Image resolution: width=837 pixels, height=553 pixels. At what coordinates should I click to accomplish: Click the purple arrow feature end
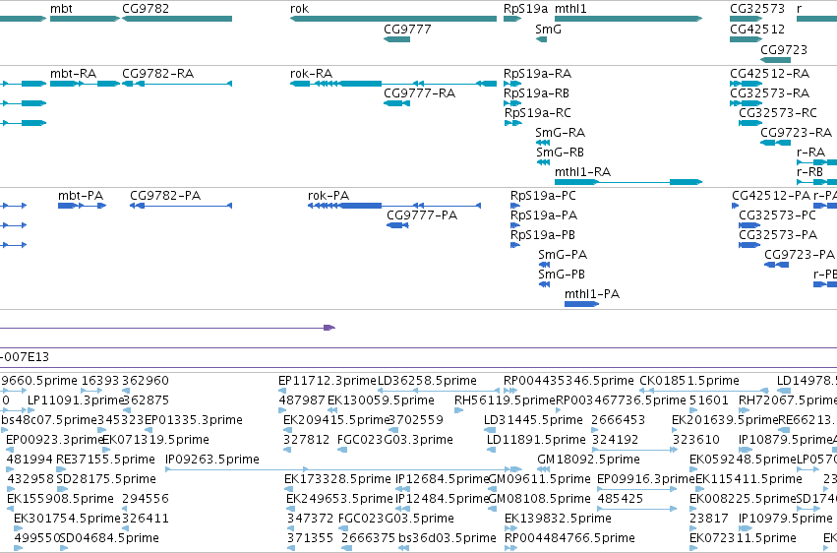point(329,328)
